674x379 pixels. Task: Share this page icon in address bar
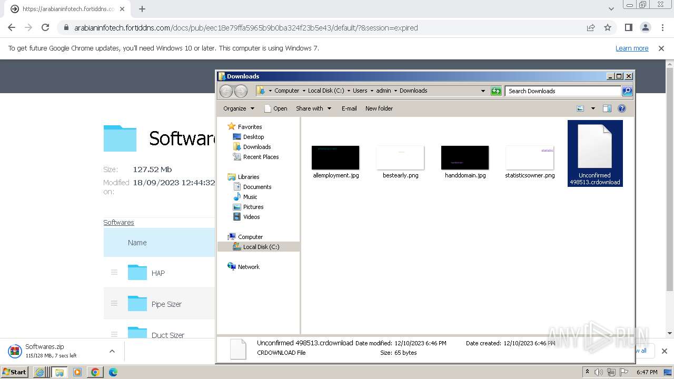[591, 27]
